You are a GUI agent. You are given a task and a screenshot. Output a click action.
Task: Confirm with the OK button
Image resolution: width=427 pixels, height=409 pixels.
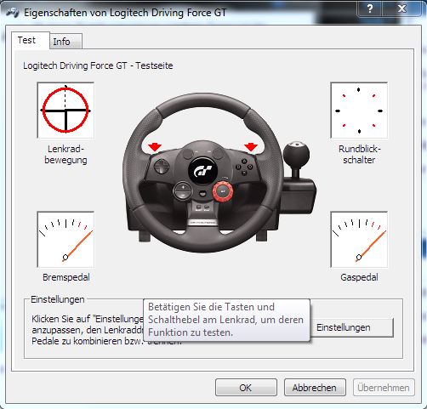click(246, 387)
